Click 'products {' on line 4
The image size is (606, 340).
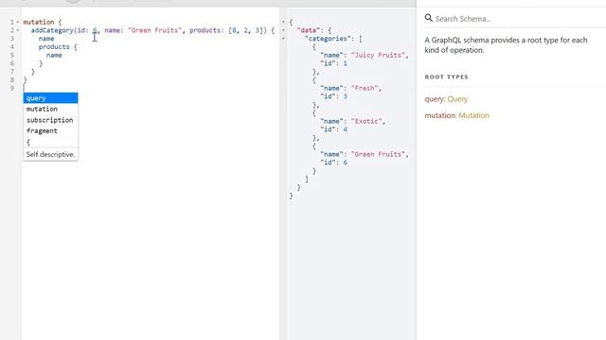tap(58, 46)
